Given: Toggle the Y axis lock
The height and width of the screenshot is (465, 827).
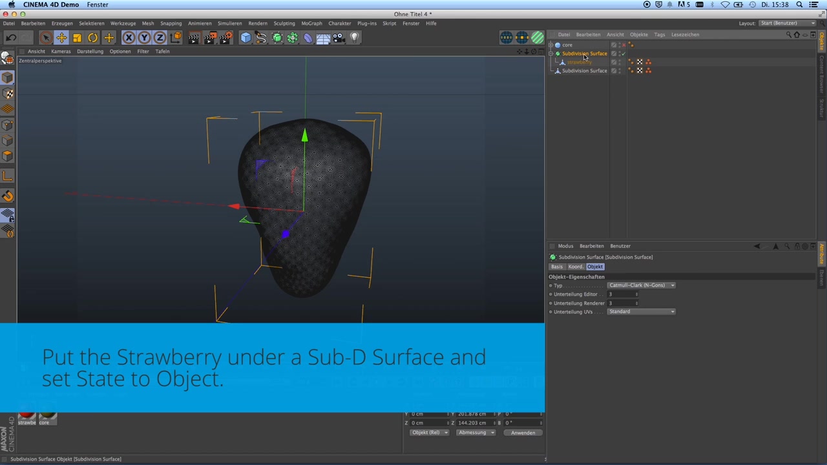Looking at the screenshot, I should tap(145, 37).
